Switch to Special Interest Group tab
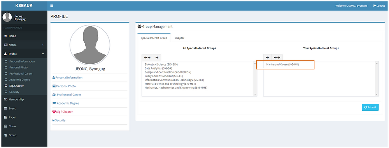389x148 pixels. tap(154, 38)
